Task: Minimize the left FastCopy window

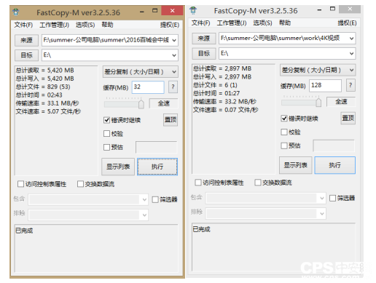Action: coord(142,12)
